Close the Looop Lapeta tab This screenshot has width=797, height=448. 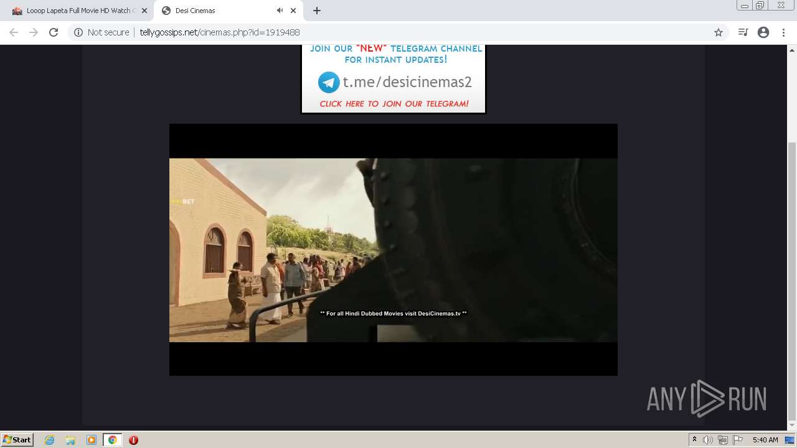[144, 11]
